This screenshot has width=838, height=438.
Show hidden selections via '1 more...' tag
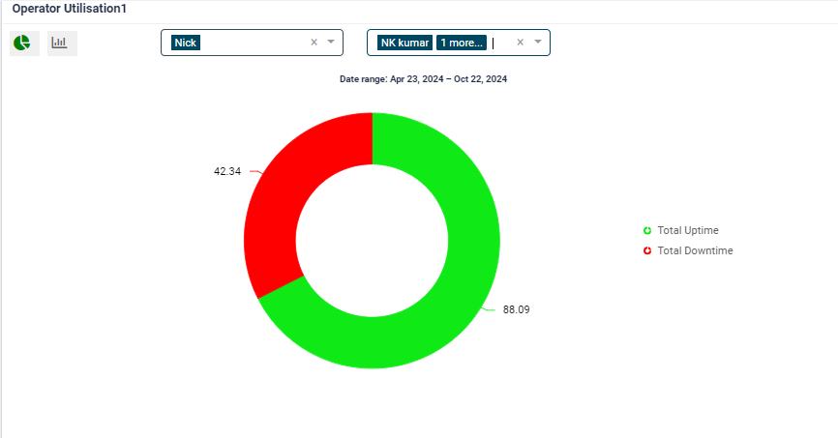[x=462, y=43]
